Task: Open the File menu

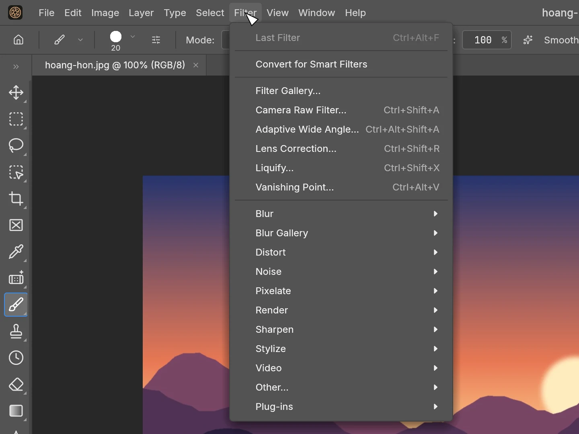Action: (46, 13)
